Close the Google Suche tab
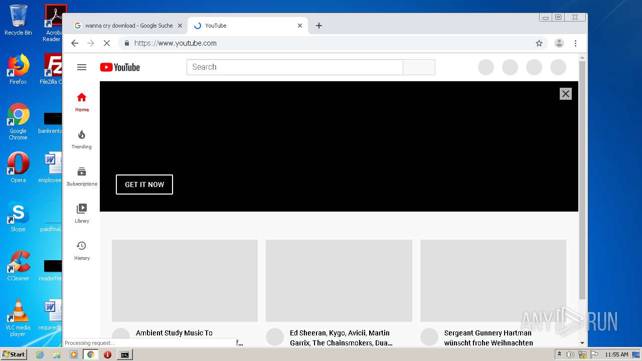 pos(180,26)
